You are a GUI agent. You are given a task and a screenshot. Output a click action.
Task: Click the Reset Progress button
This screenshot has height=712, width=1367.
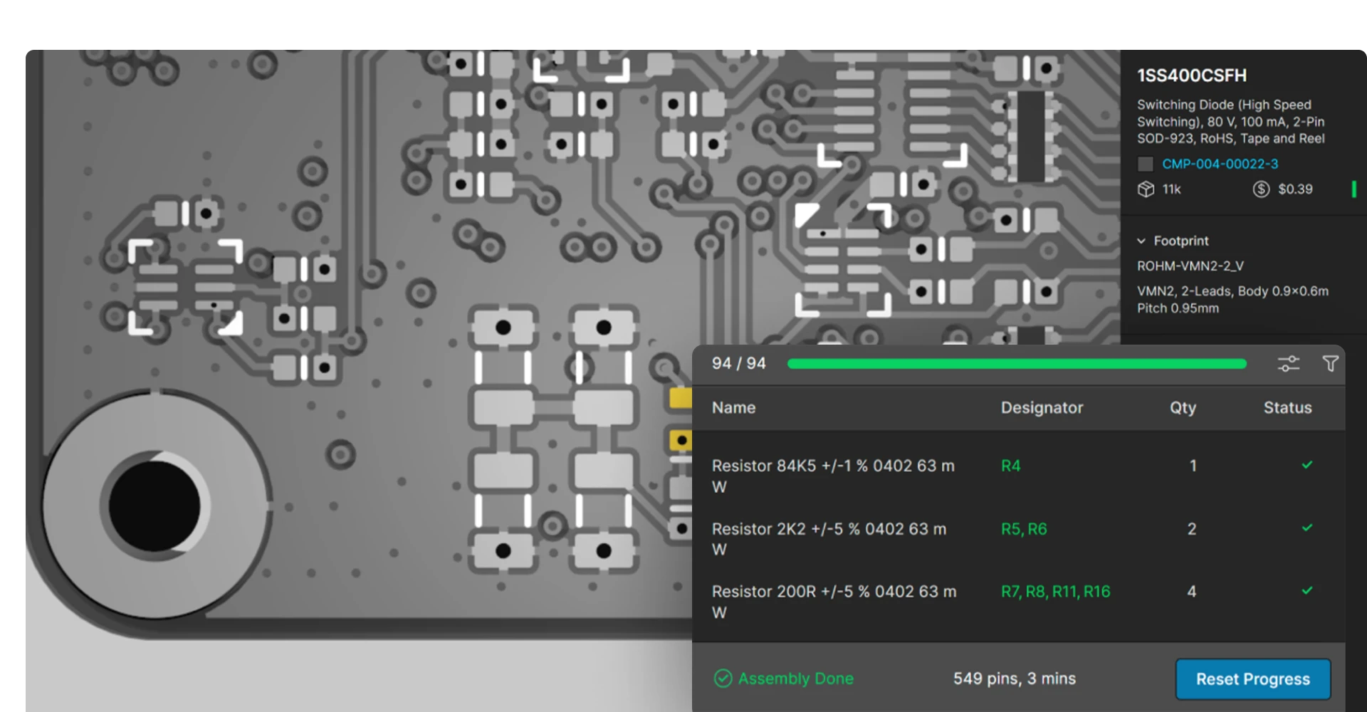tap(1253, 679)
